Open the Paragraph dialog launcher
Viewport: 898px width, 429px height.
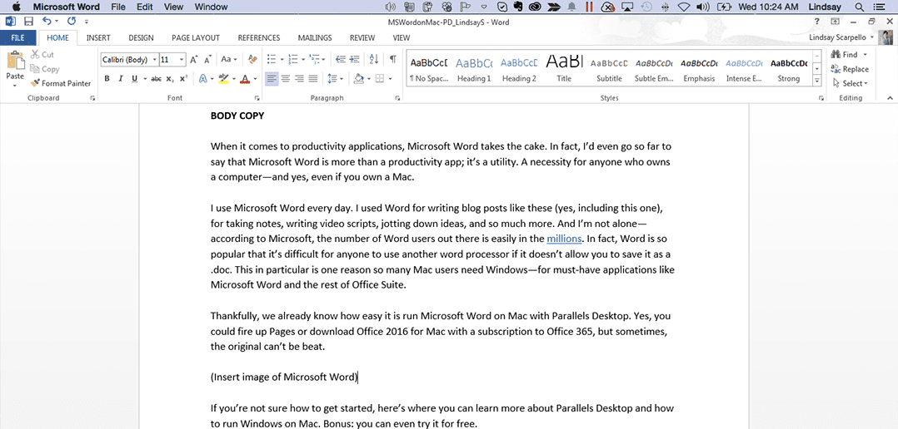coord(397,99)
